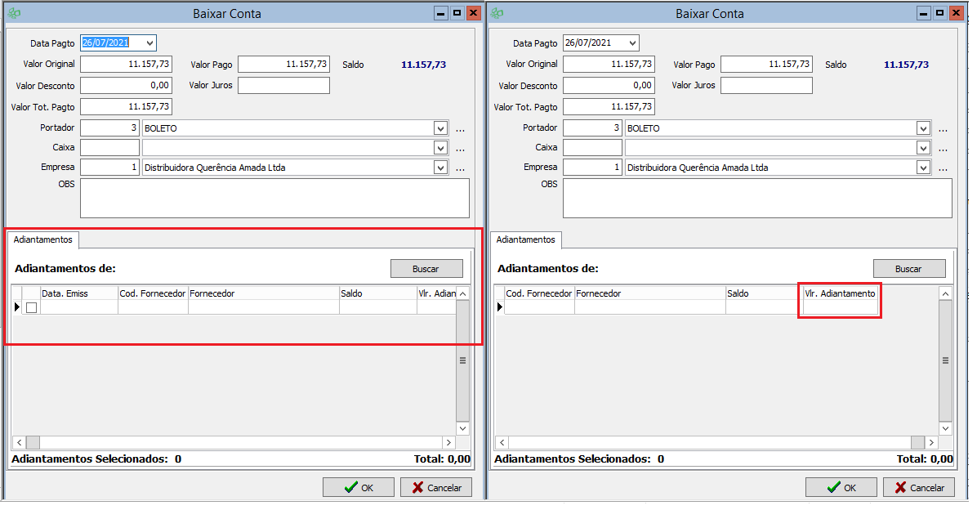The height and width of the screenshot is (510, 977).
Task: Click the Valor Juros field in left window
Action: 283,85
